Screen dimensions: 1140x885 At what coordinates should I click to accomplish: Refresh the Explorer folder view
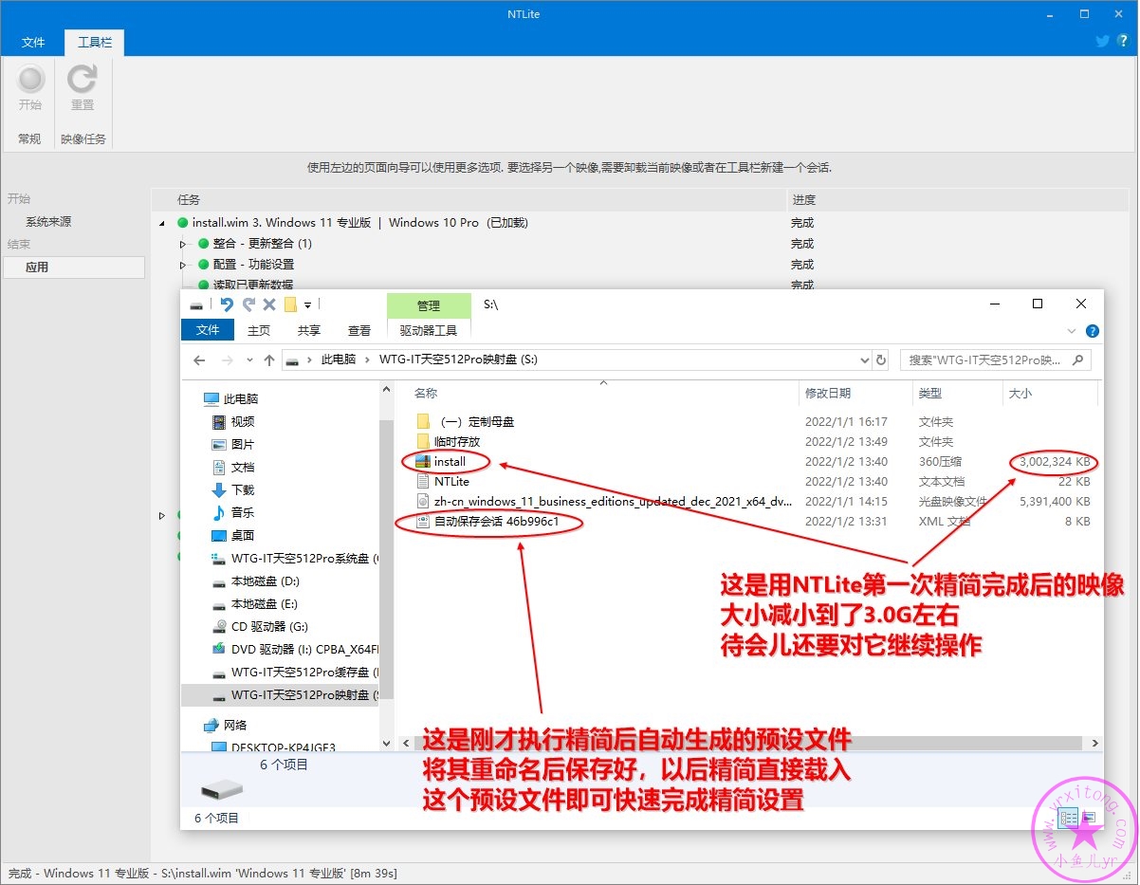tap(881, 360)
